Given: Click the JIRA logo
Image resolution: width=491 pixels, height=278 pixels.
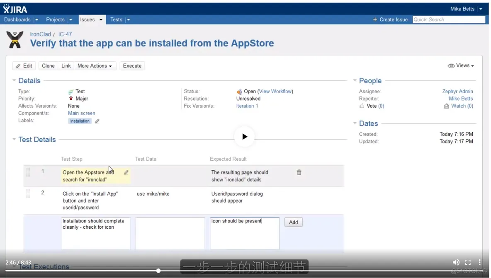Looking at the screenshot, I should 15,9.
